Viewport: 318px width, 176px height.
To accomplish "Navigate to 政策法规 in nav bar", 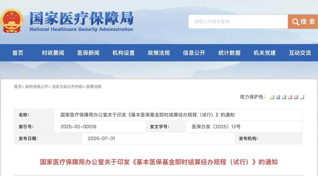I will (x=159, y=53).
